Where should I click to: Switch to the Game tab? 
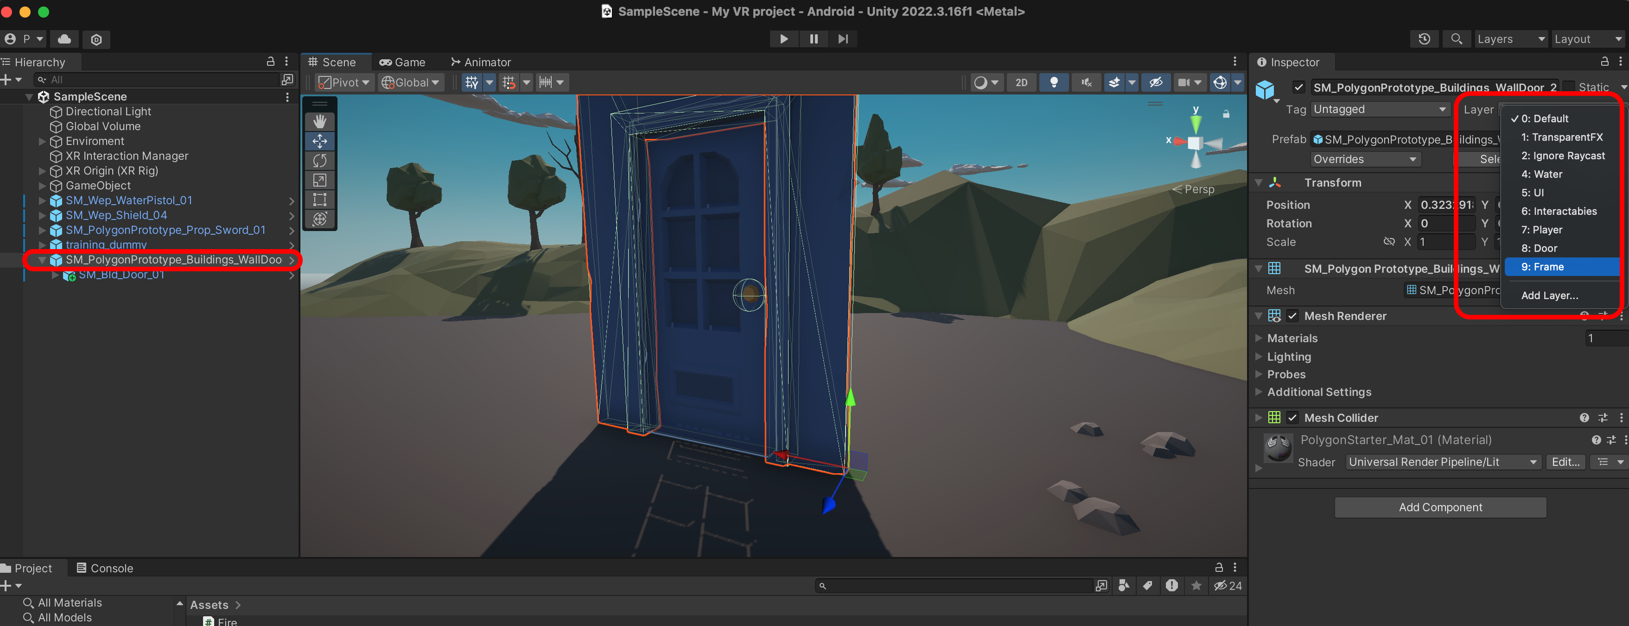pyautogui.click(x=402, y=62)
